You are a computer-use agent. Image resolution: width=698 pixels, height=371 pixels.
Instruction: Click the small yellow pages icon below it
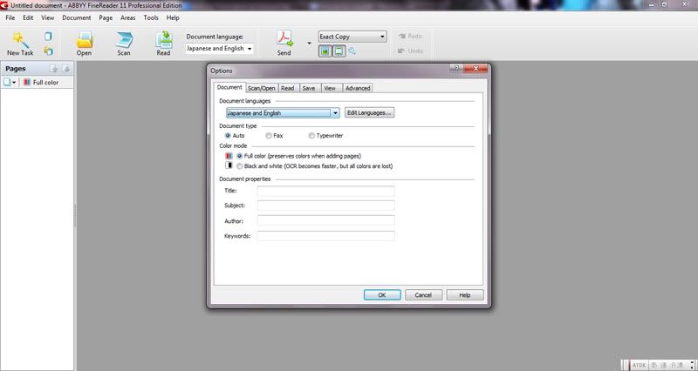48,51
